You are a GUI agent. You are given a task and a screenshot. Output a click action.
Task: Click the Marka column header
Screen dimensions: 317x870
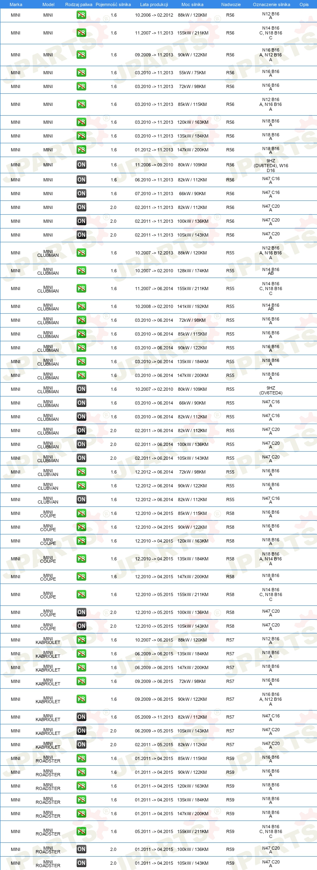[16, 4]
